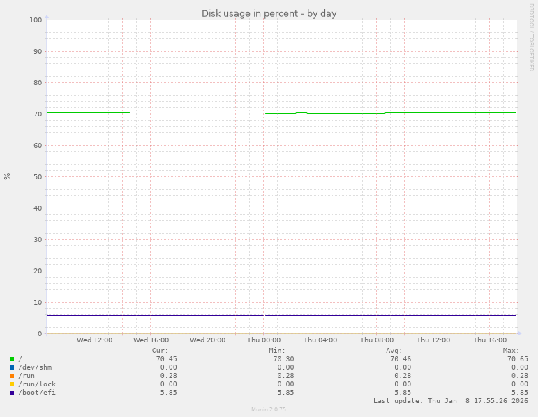Click the '/run/lock' legend label
538x417 pixels.
point(37,384)
